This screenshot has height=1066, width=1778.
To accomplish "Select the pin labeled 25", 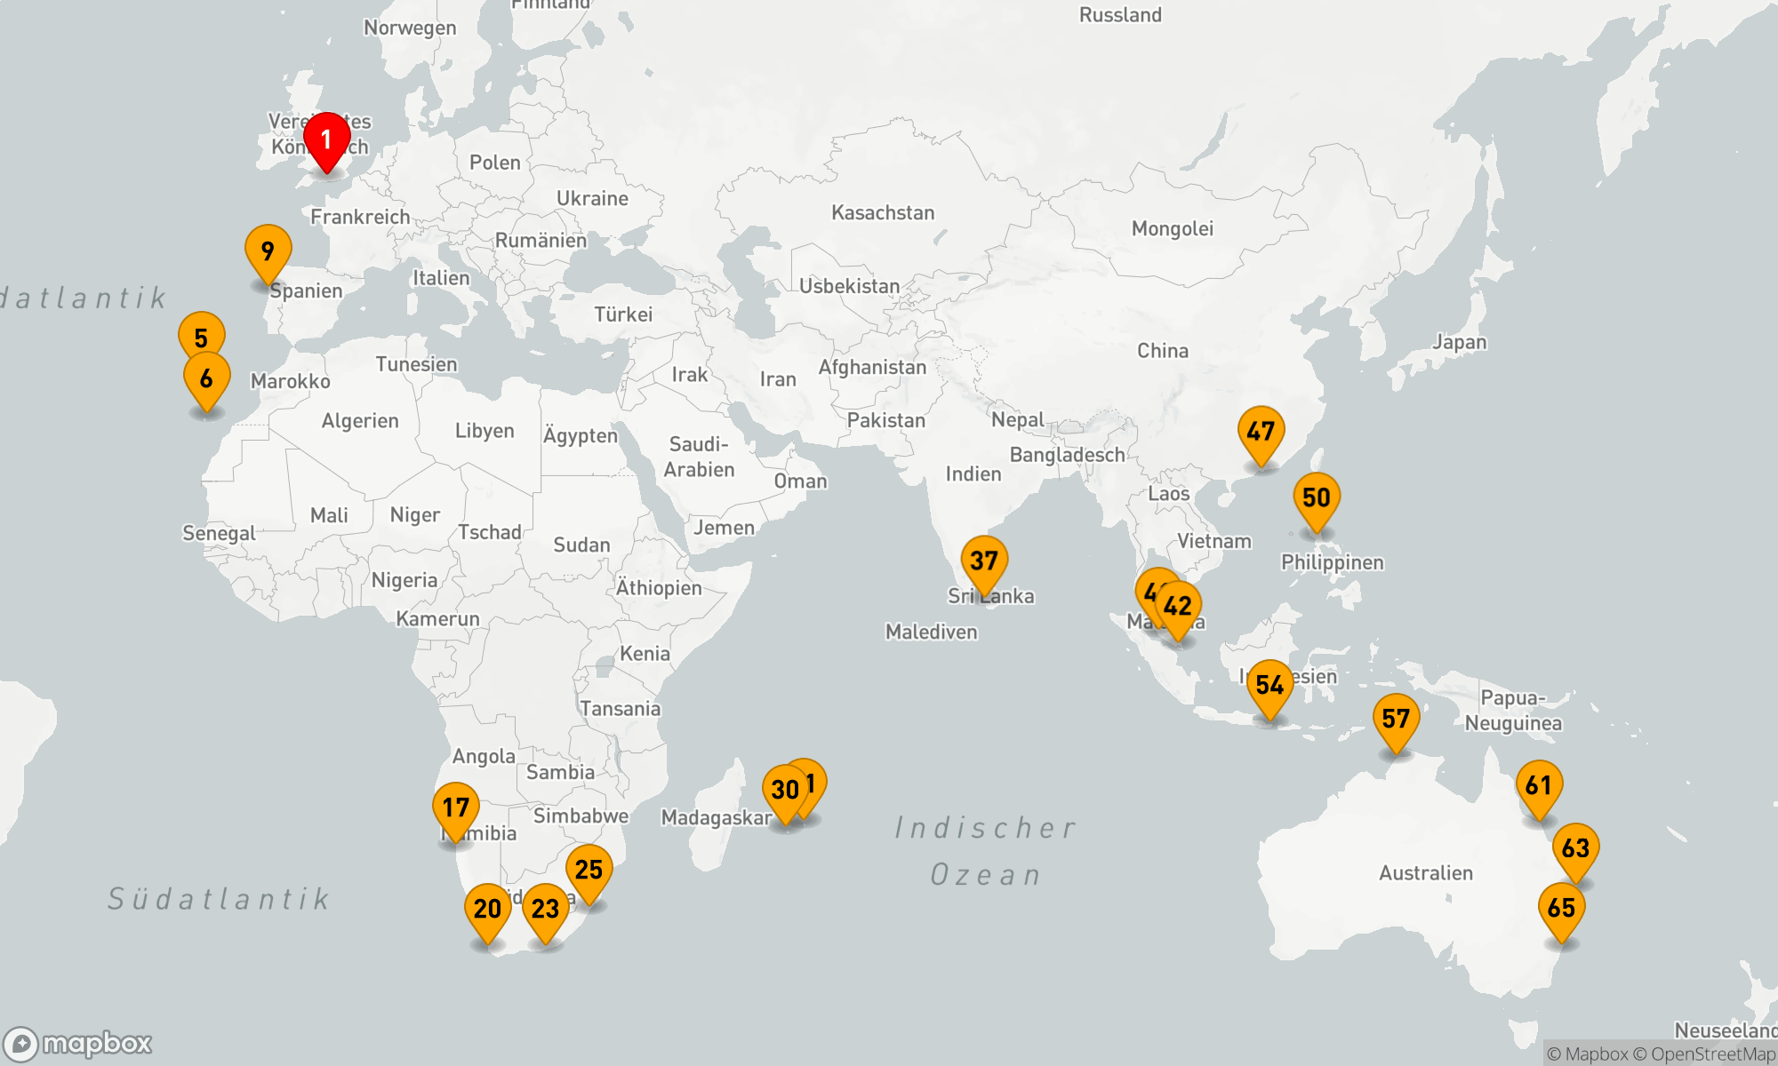I will pos(589,870).
